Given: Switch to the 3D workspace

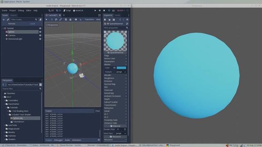Looking at the screenshot, I should pos(59,11).
